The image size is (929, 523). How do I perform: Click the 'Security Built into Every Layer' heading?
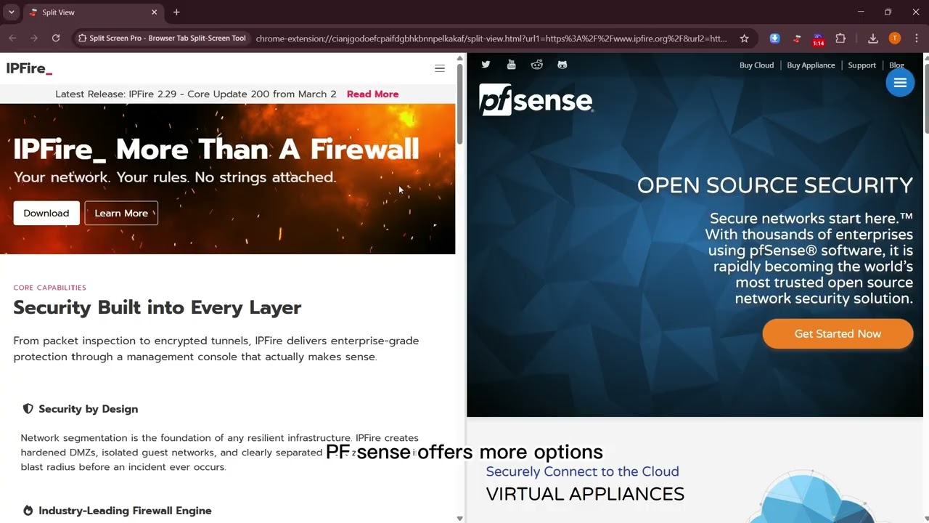coord(157,307)
